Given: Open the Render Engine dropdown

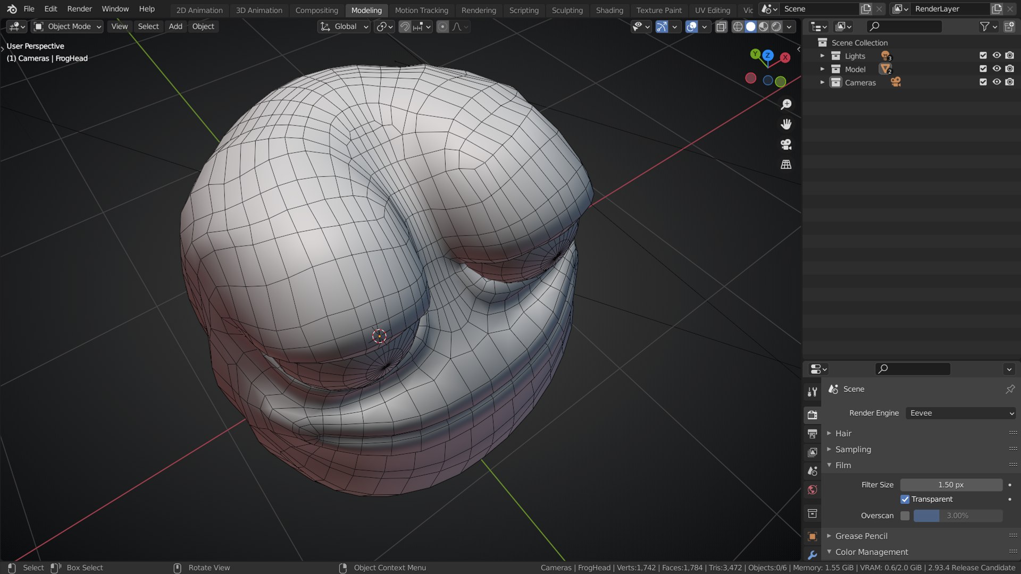Looking at the screenshot, I should click(961, 413).
